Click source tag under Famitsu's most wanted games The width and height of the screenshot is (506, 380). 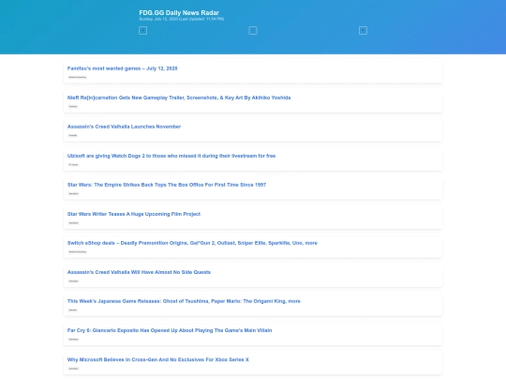[78, 77]
